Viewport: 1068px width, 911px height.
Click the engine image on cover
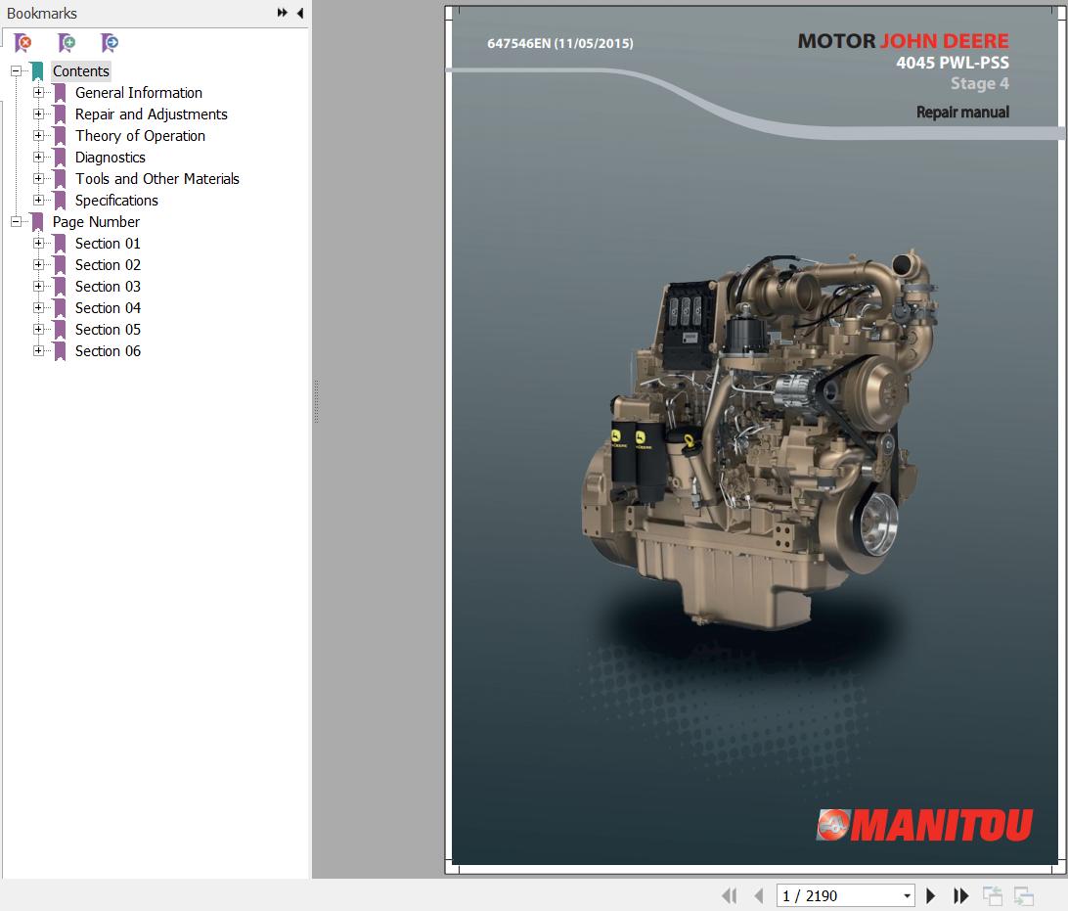tap(758, 440)
